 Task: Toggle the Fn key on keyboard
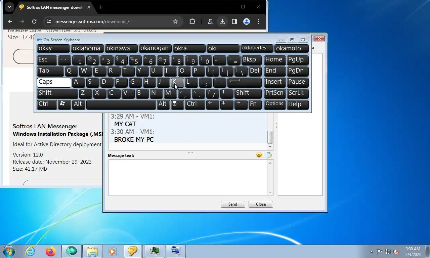255,104
